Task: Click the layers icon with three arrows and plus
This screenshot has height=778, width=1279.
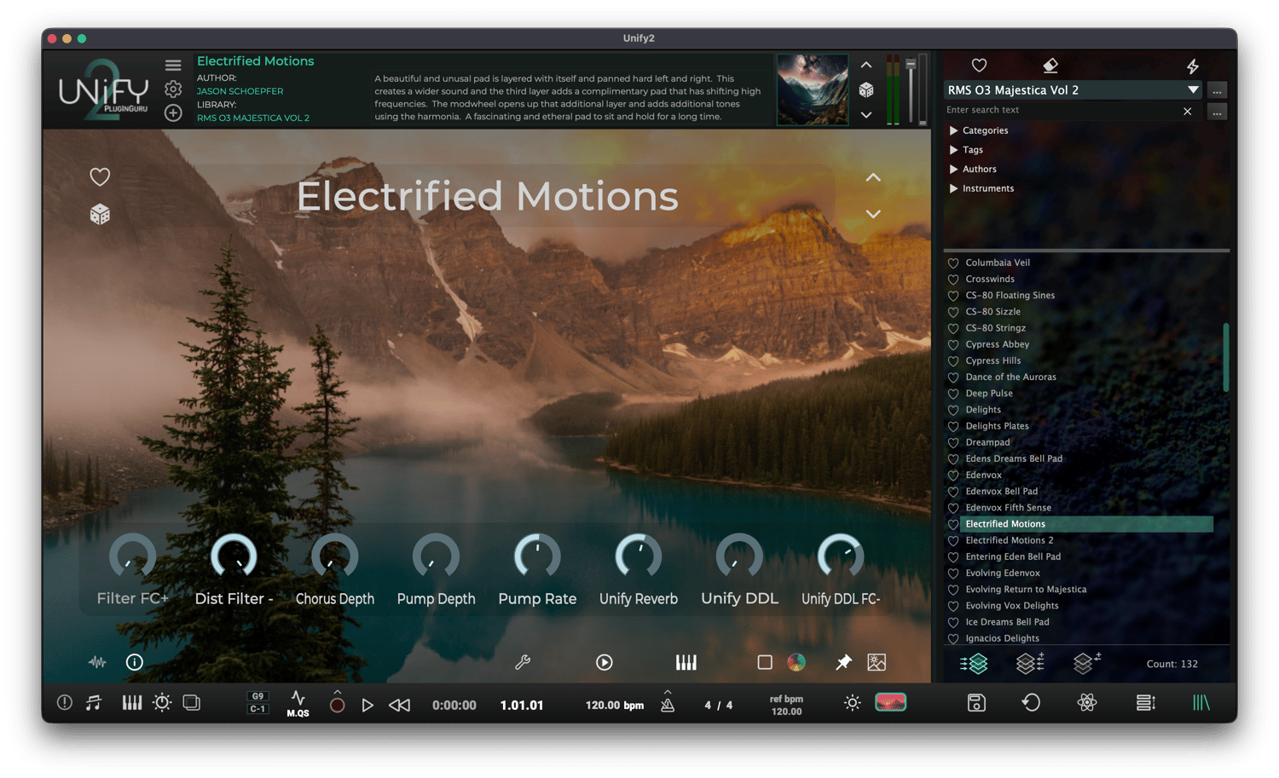Action: [x=1029, y=663]
